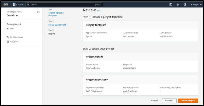
Task: Click the Create project button
Action: click(x=188, y=100)
